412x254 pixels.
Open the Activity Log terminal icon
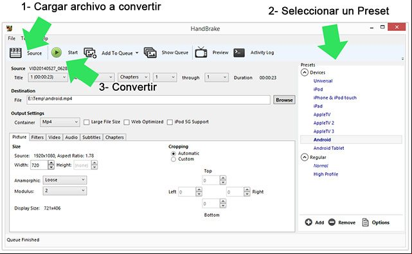click(x=239, y=52)
